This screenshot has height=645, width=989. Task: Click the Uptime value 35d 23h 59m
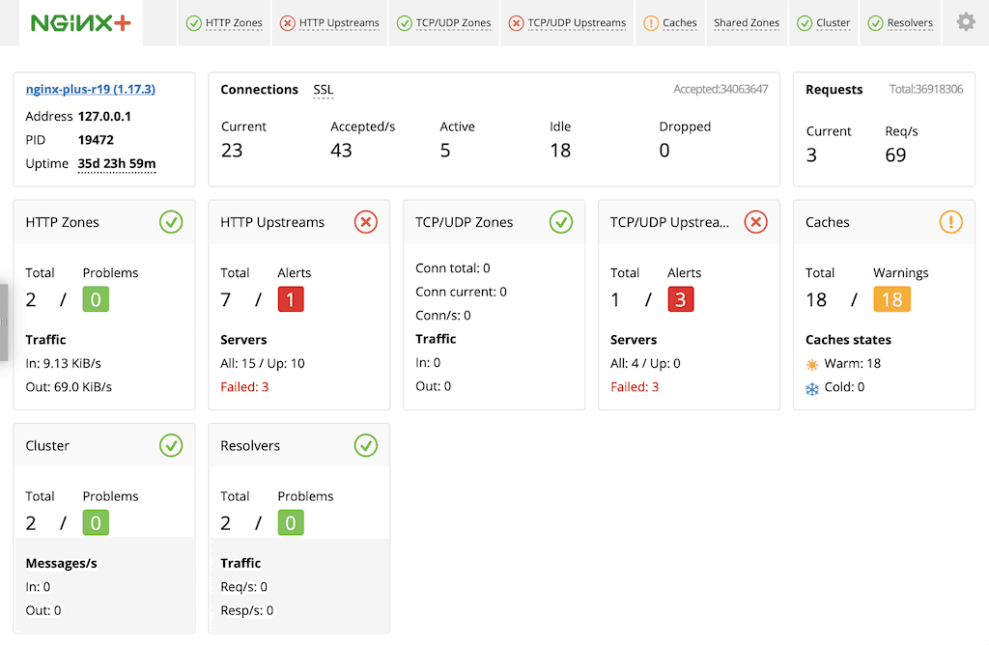117,164
